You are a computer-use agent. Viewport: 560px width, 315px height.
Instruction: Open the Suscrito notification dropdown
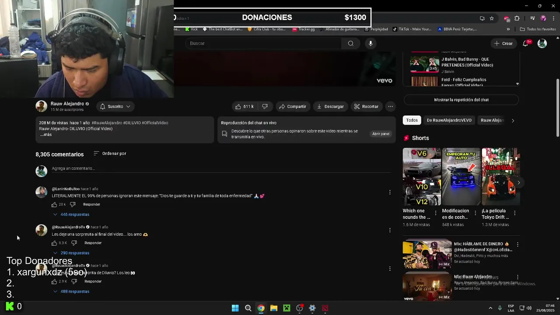point(115,106)
